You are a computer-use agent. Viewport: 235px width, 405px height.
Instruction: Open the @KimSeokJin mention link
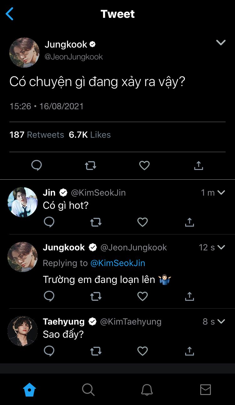[118, 263]
